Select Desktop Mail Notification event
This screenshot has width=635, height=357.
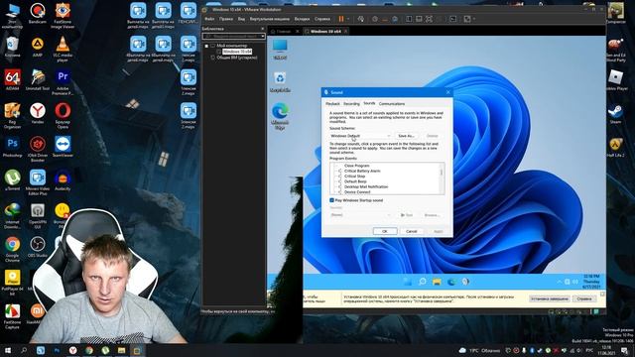(366, 186)
